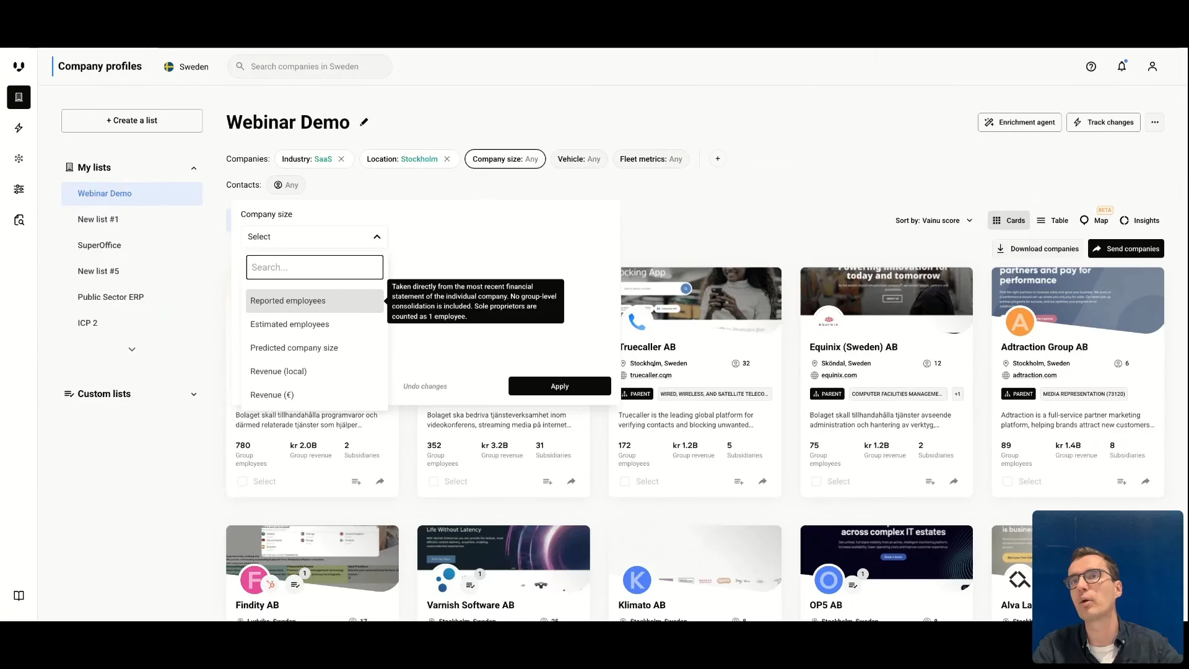Viewport: 1189px width, 669px height.
Task: Open the Fleet metrics filter chip
Action: click(651, 159)
